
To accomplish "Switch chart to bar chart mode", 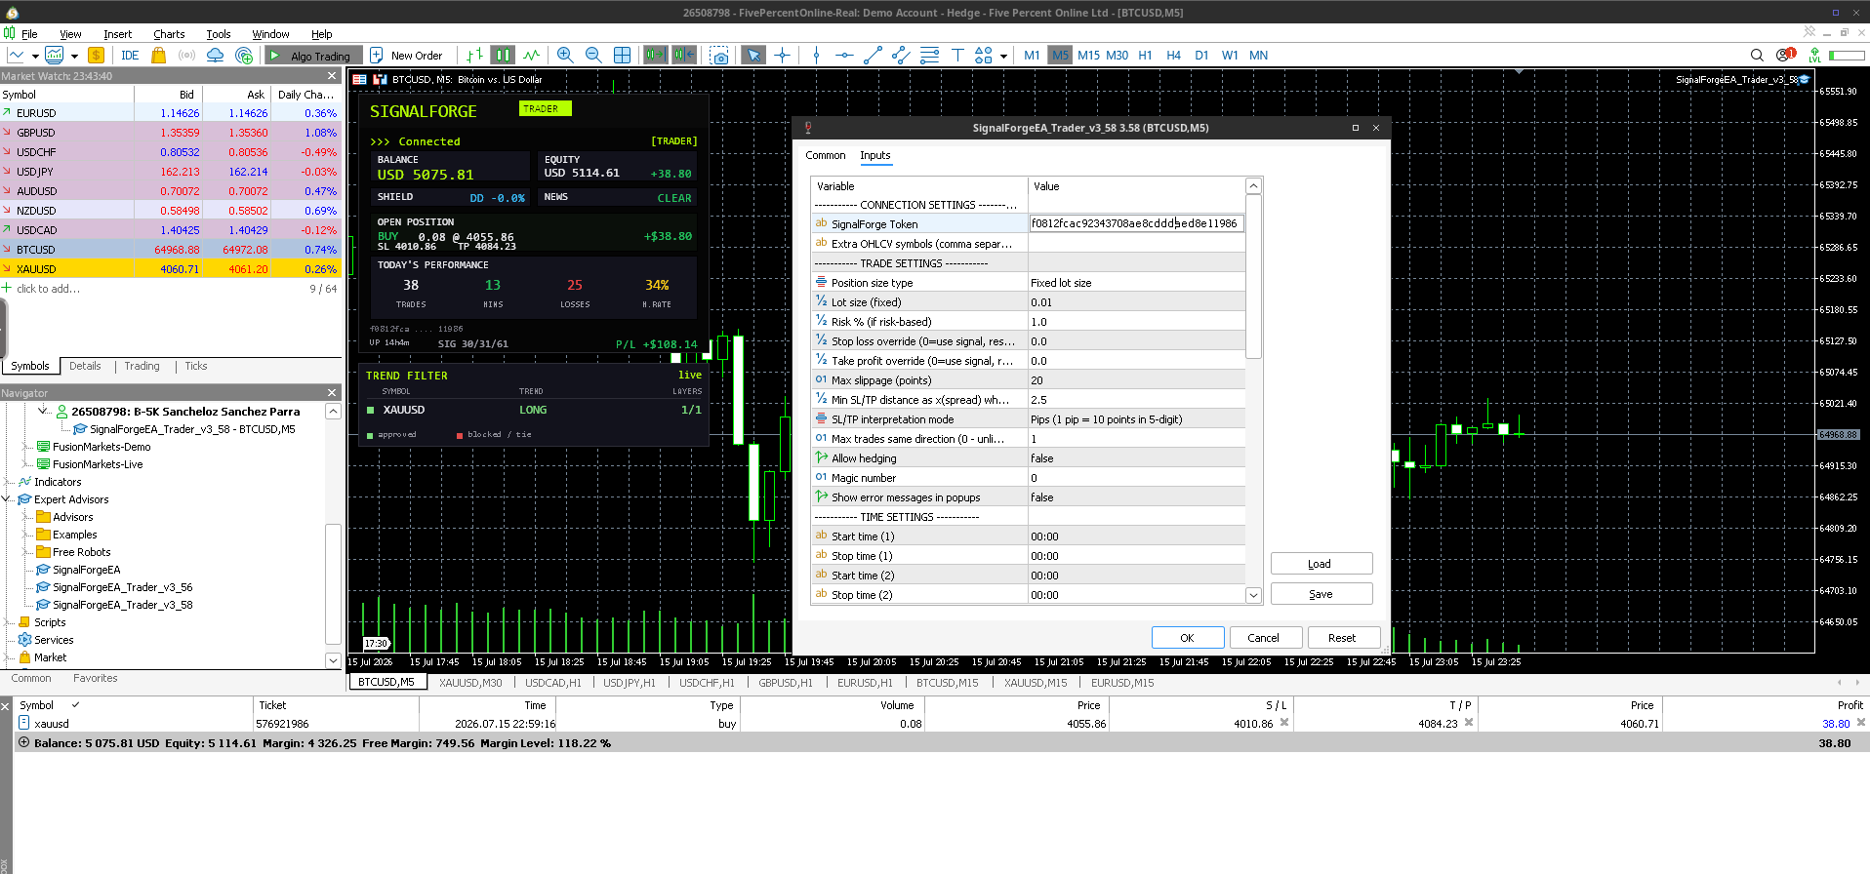I will point(474,56).
